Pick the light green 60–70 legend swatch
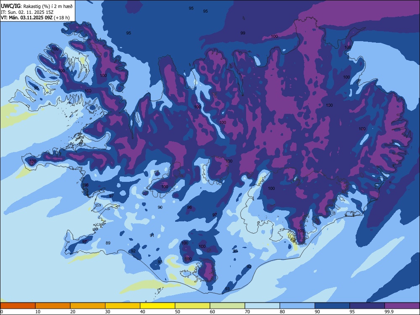420x315 pixels. (227, 306)
